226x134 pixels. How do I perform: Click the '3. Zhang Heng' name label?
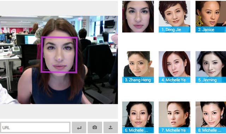pyautogui.click(x=138, y=80)
